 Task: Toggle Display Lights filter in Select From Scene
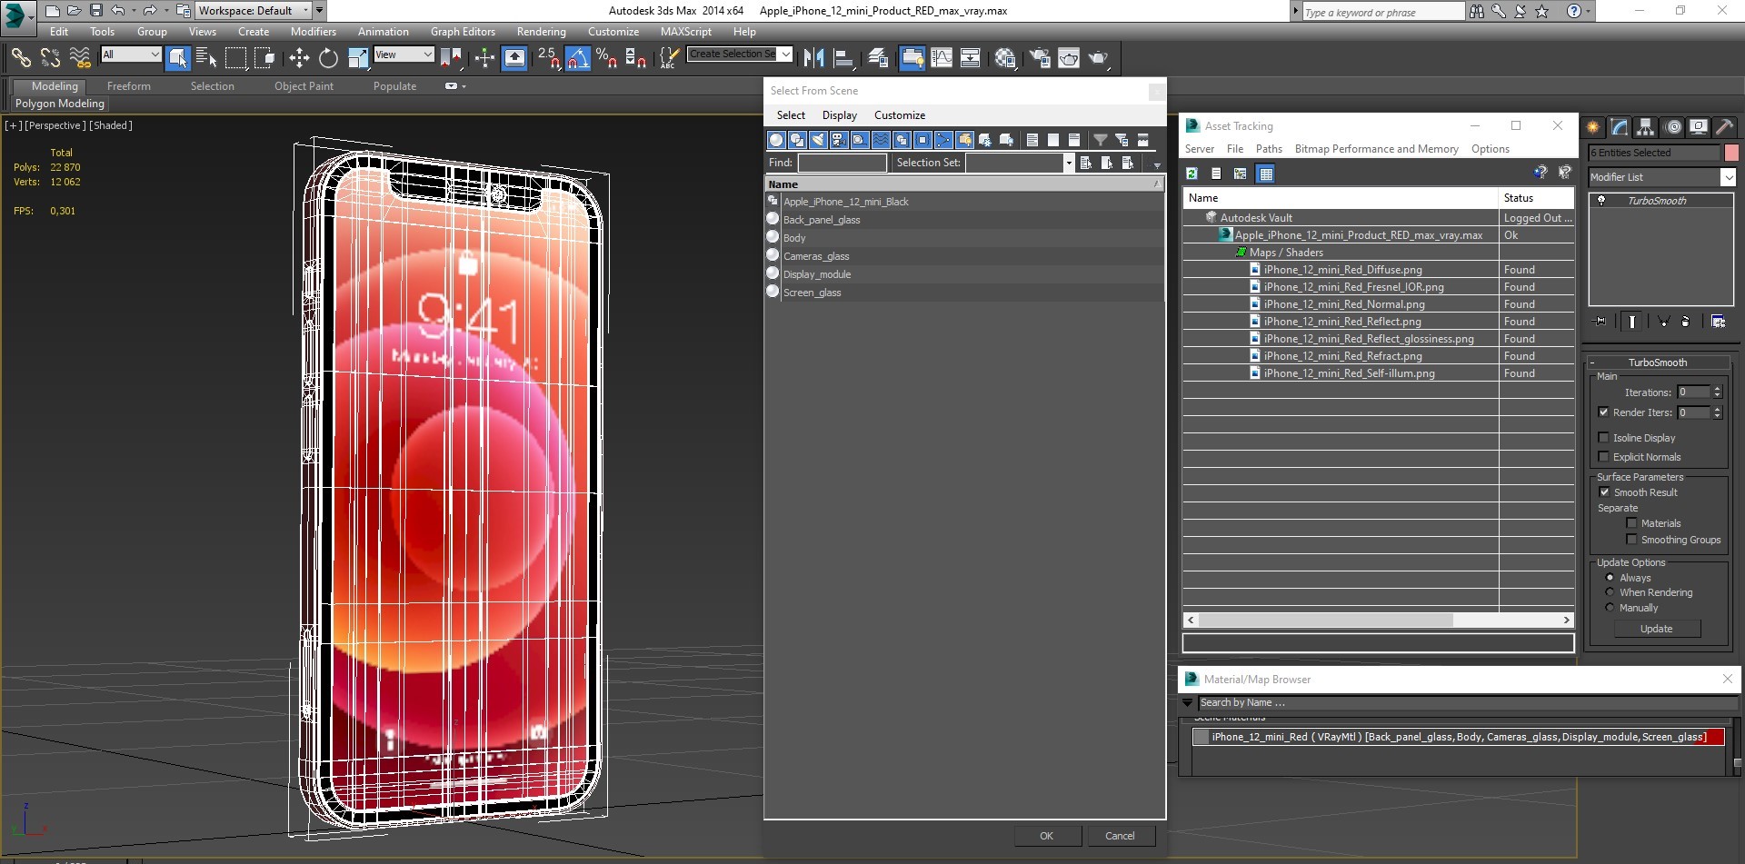818,139
